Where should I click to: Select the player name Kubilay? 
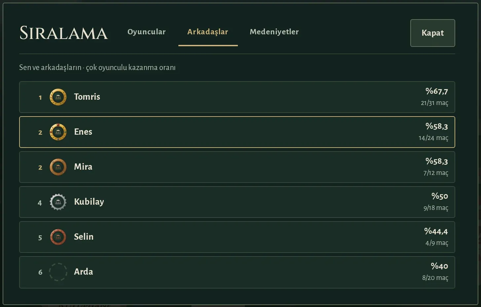tap(89, 202)
